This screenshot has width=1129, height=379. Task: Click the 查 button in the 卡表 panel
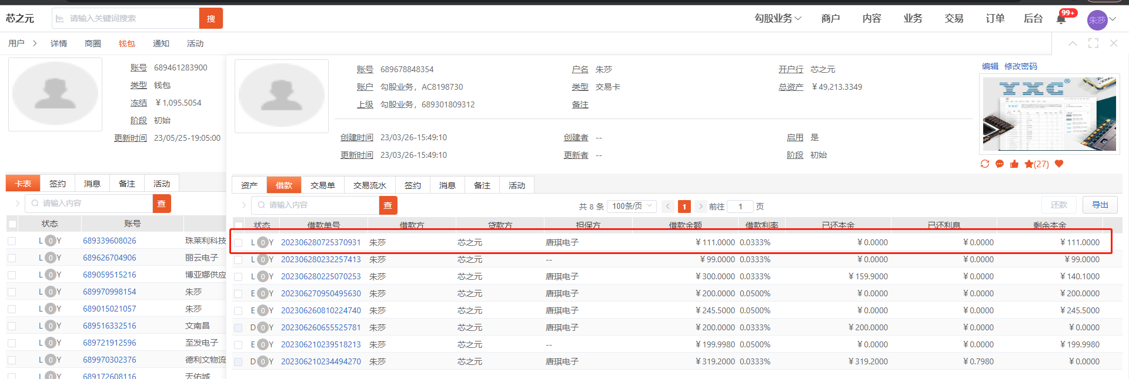[x=162, y=204]
